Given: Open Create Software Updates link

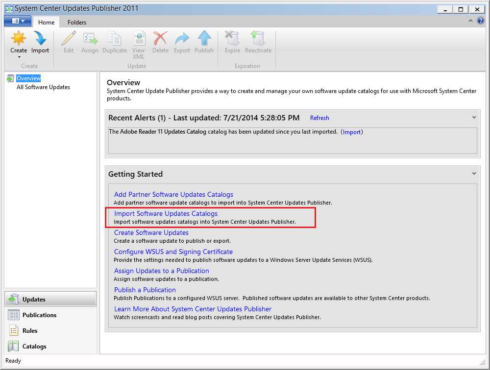Looking at the screenshot, I should tap(151, 232).
